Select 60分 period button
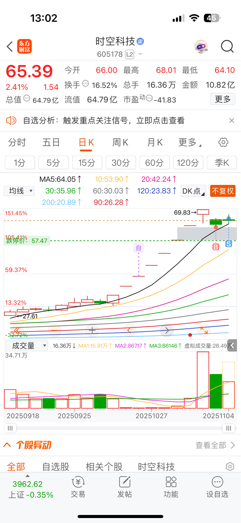Image resolution: width=241 pixels, height=523 pixels. [x=154, y=163]
